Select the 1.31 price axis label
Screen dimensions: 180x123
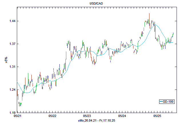[11, 67]
